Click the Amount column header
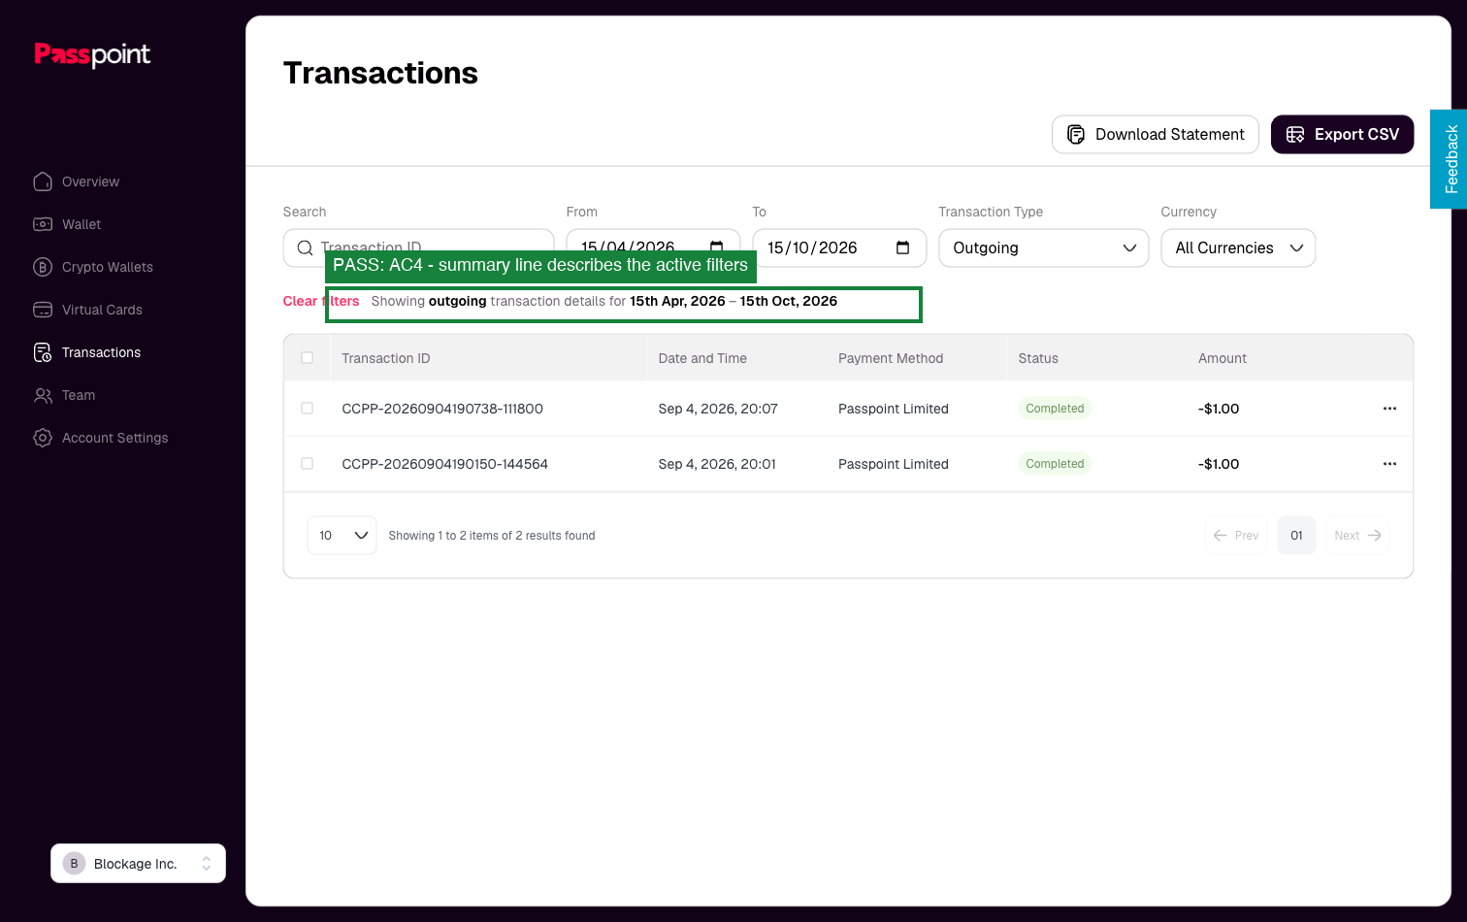The width and height of the screenshot is (1467, 922). (1222, 358)
